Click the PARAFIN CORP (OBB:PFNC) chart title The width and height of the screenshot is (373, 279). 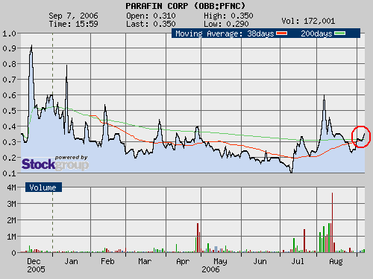(x=185, y=6)
